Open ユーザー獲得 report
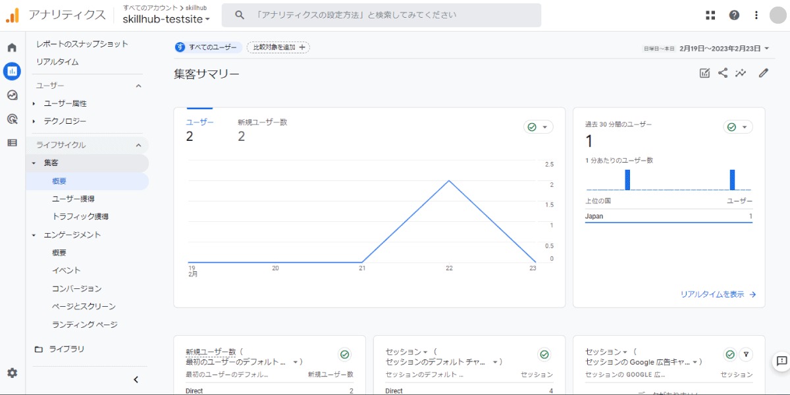This screenshot has width=790, height=395. [73, 199]
